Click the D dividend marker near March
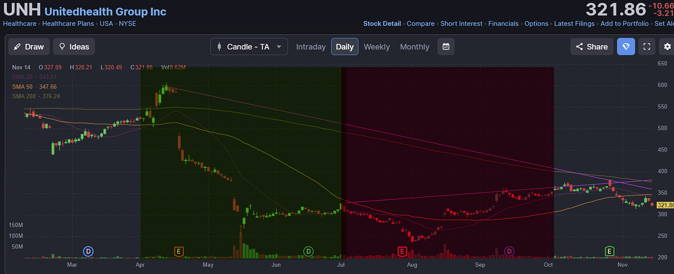The width and height of the screenshot is (674, 274). pos(88,251)
